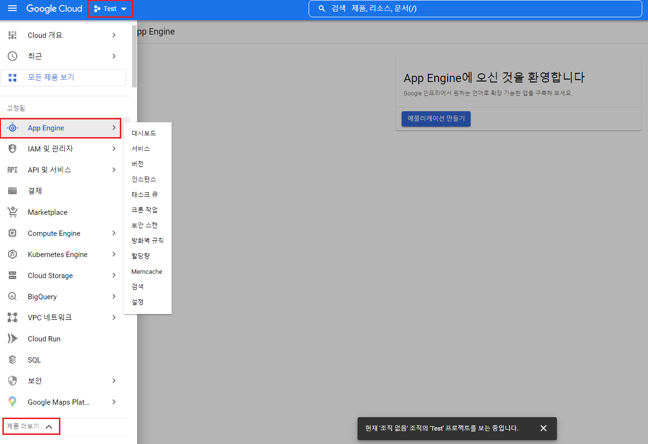Expand the Cloud Storage arrow

(x=114, y=275)
